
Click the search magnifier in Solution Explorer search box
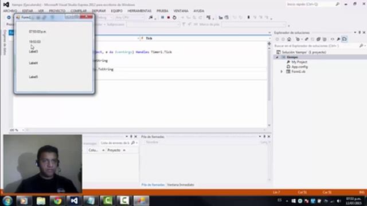361,46
